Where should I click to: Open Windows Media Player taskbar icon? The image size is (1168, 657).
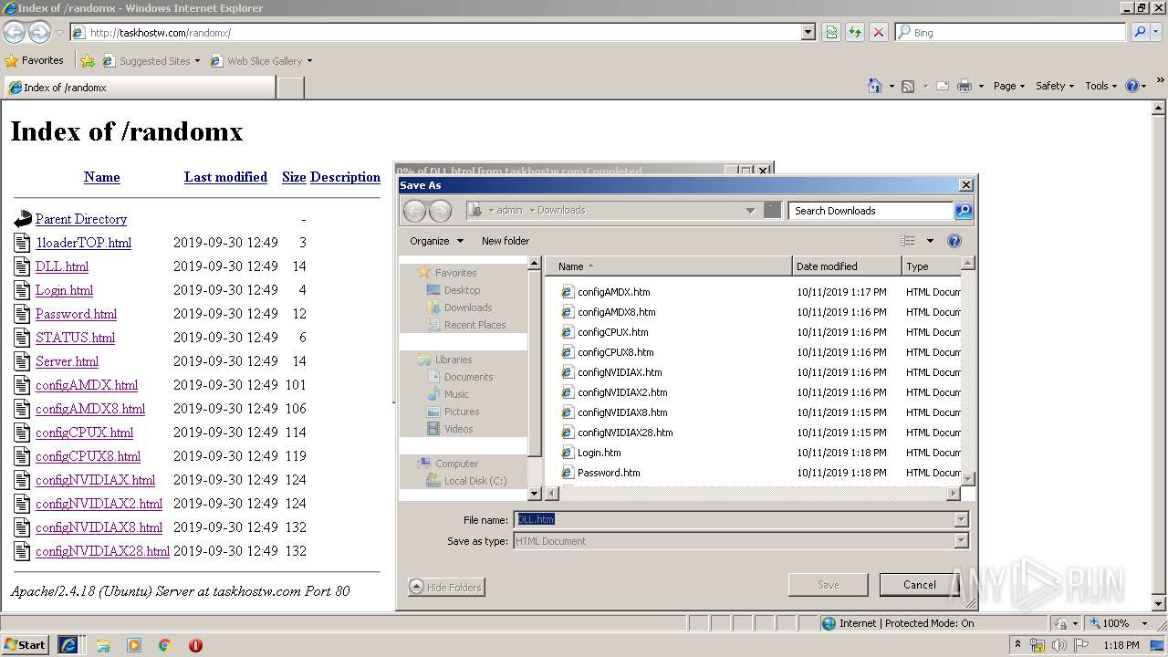tap(134, 645)
